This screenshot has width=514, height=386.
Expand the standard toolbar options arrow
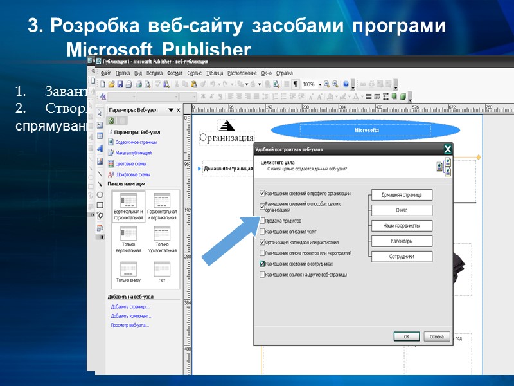tap(353, 86)
